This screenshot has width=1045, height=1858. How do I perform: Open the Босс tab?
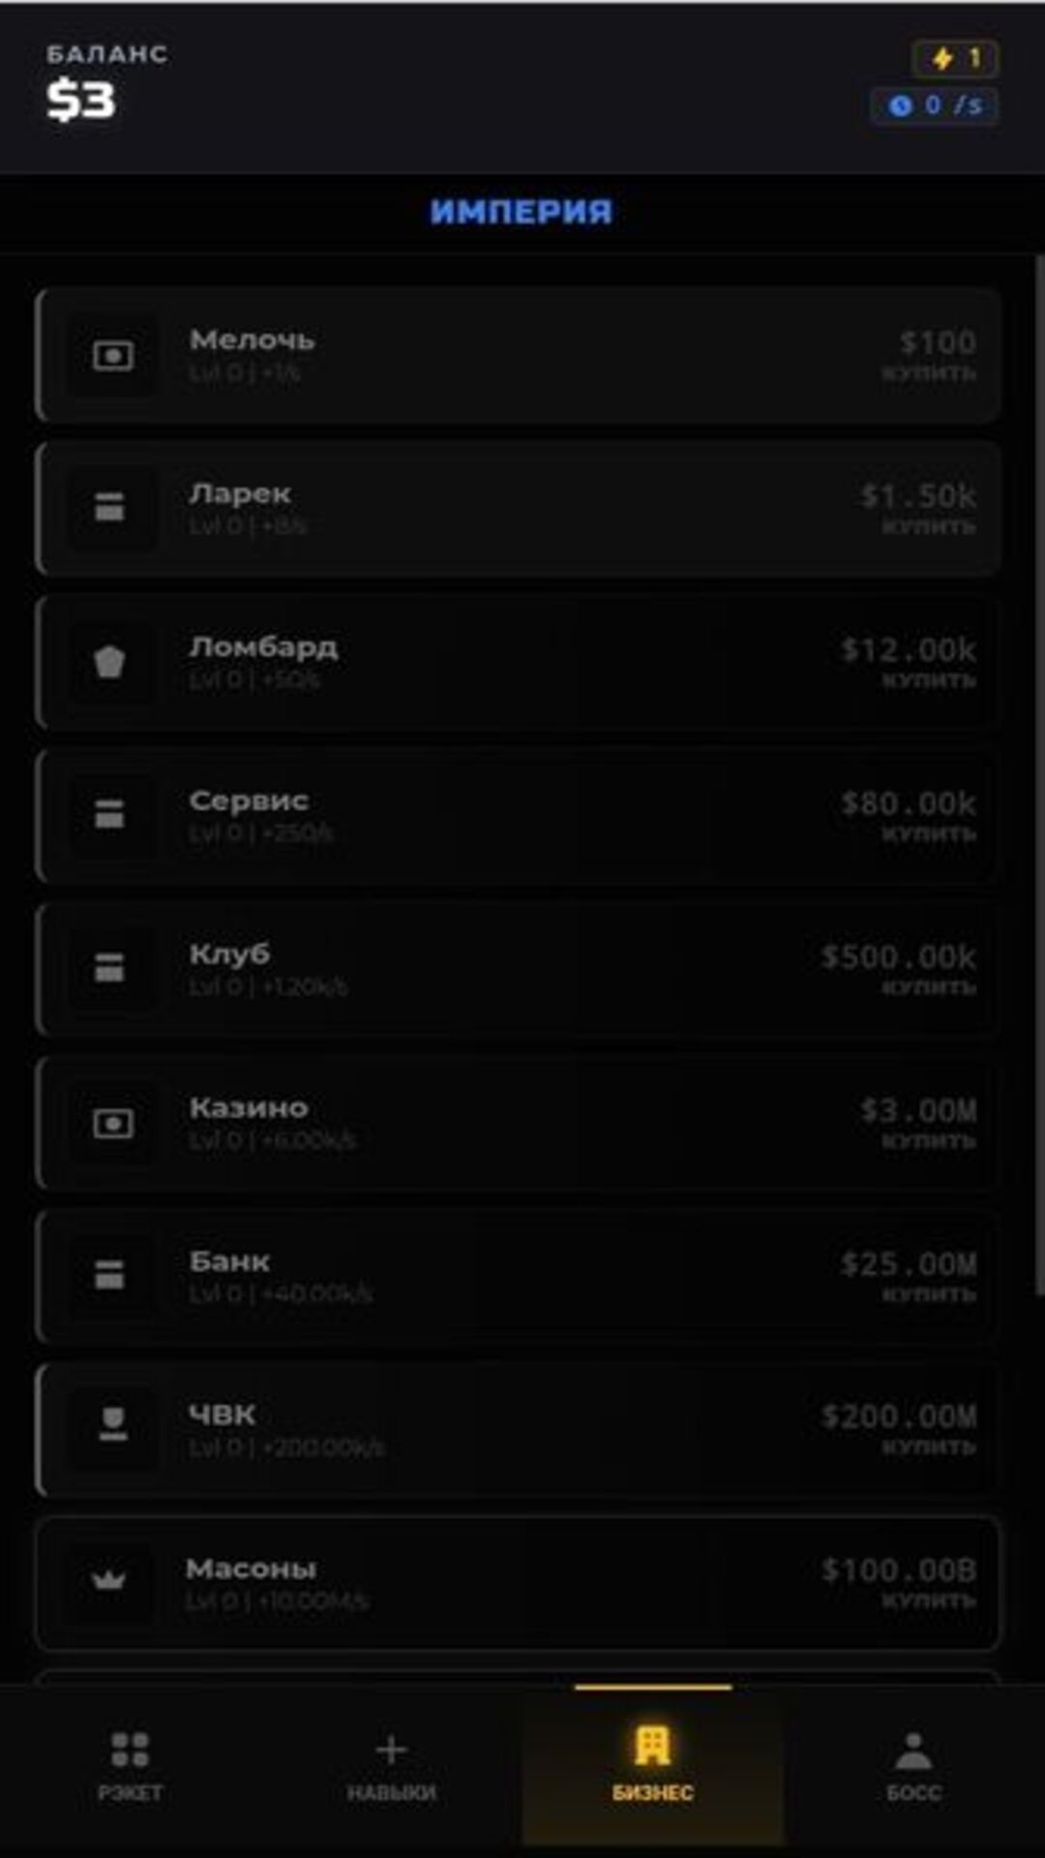tap(913, 1766)
